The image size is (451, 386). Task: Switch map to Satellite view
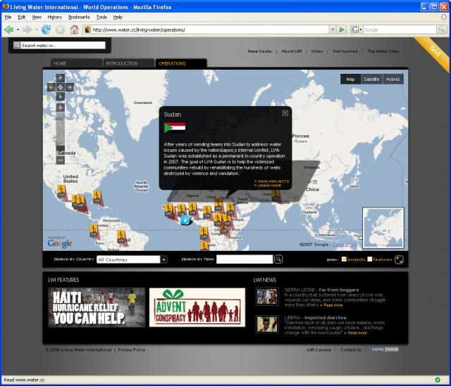(371, 79)
